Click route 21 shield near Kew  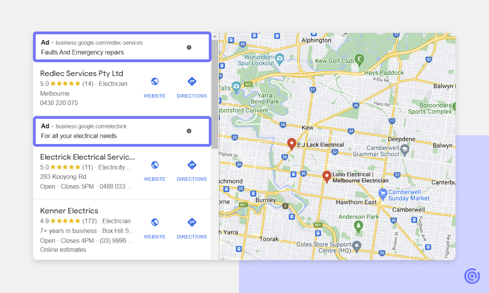tap(313, 90)
